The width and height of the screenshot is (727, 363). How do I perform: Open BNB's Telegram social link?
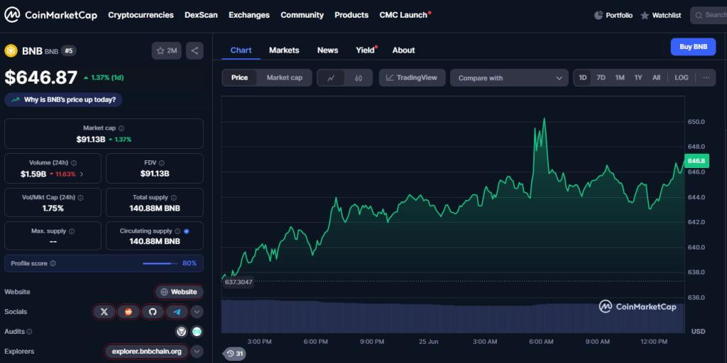click(177, 311)
